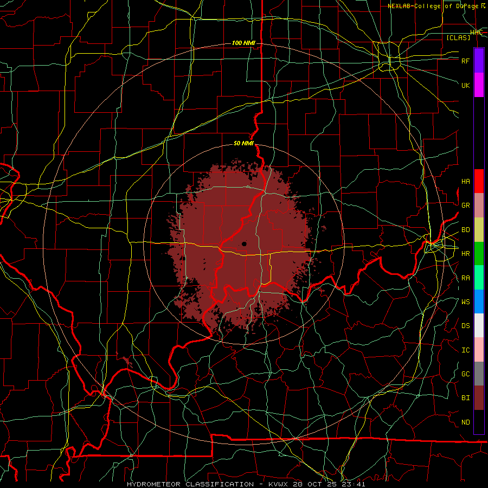This screenshot has height=488, width=488.
Task: Click the Hydrometeor Classification KVWX title text
Action: [246, 484]
